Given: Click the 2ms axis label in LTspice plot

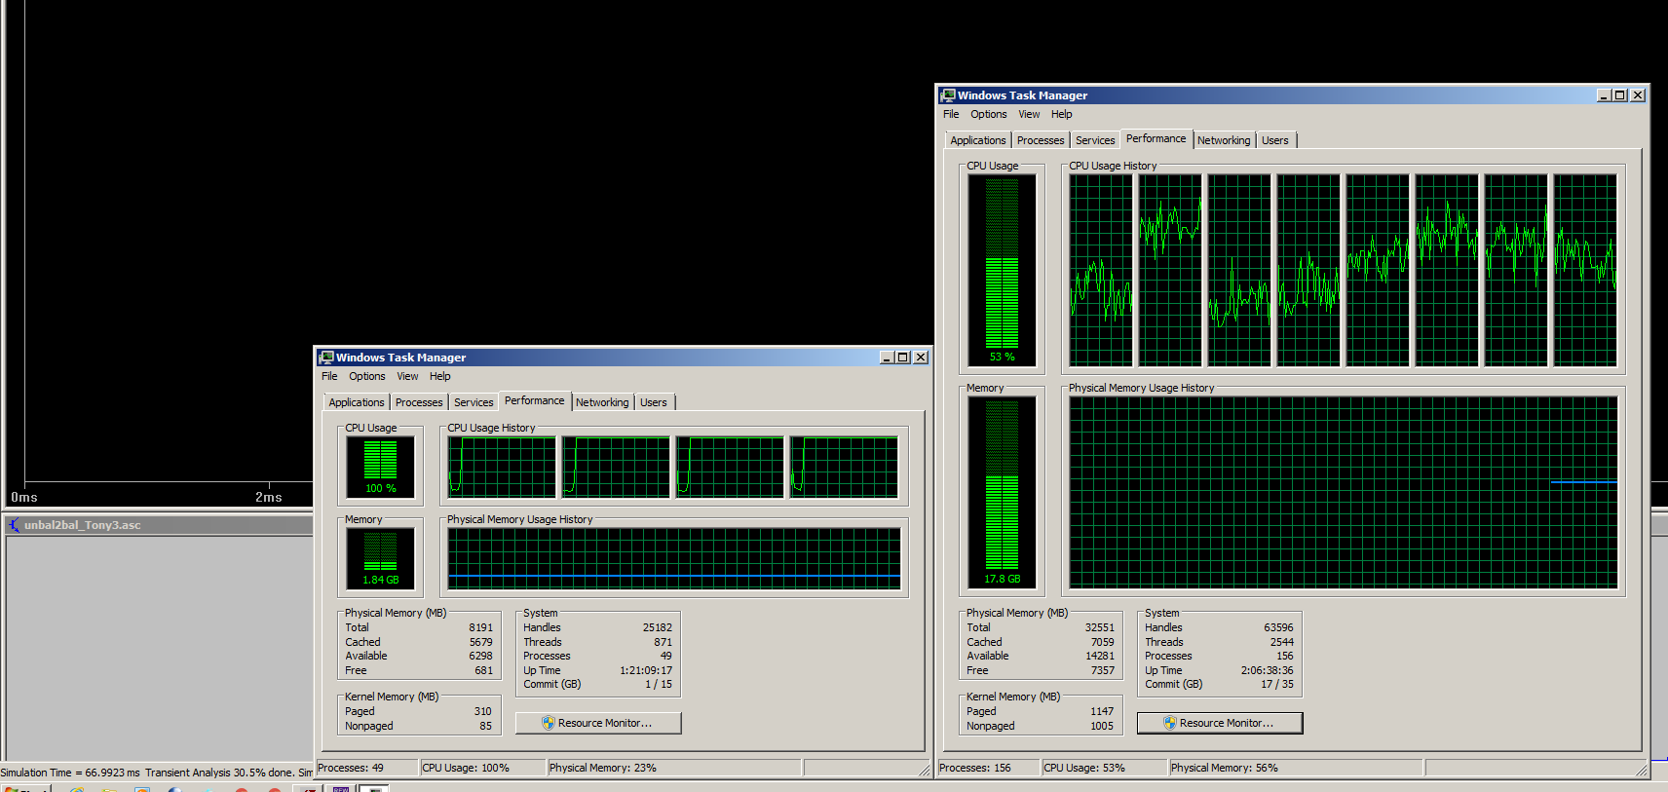Looking at the screenshot, I should click(x=269, y=497).
